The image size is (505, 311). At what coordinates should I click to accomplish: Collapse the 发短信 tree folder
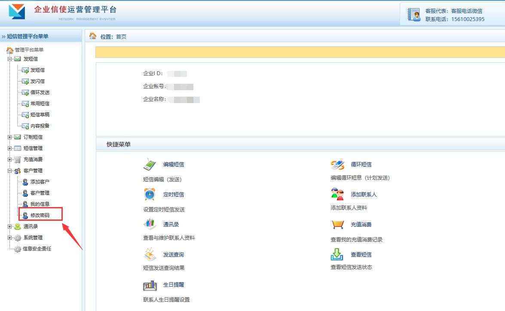[x=9, y=59]
